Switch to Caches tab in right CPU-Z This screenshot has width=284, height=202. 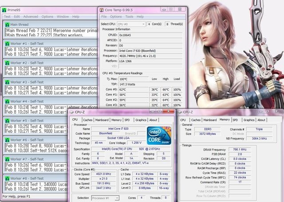pos(196,120)
